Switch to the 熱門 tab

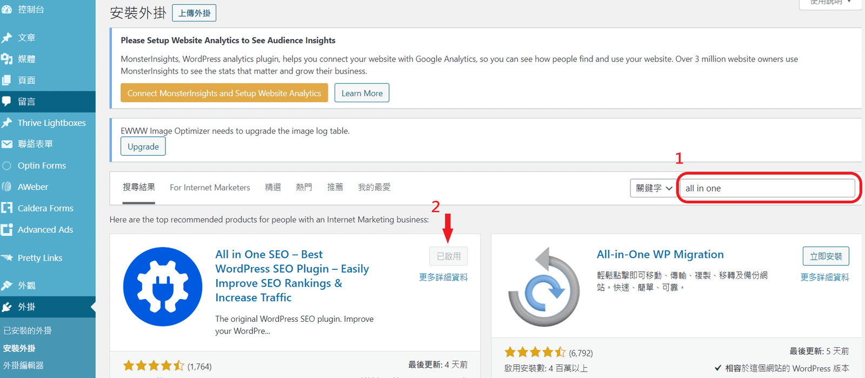pyautogui.click(x=304, y=187)
